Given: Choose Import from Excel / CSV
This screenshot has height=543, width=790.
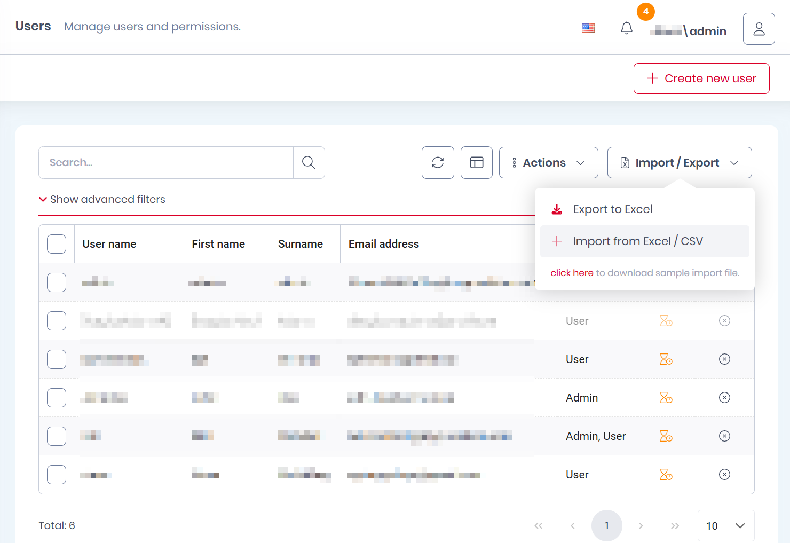Looking at the screenshot, I should tap(637, 241).
